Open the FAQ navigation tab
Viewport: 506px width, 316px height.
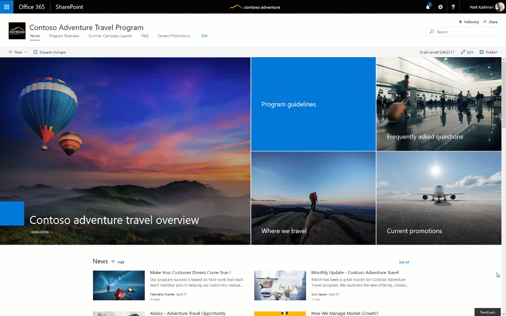pos(145,36)
